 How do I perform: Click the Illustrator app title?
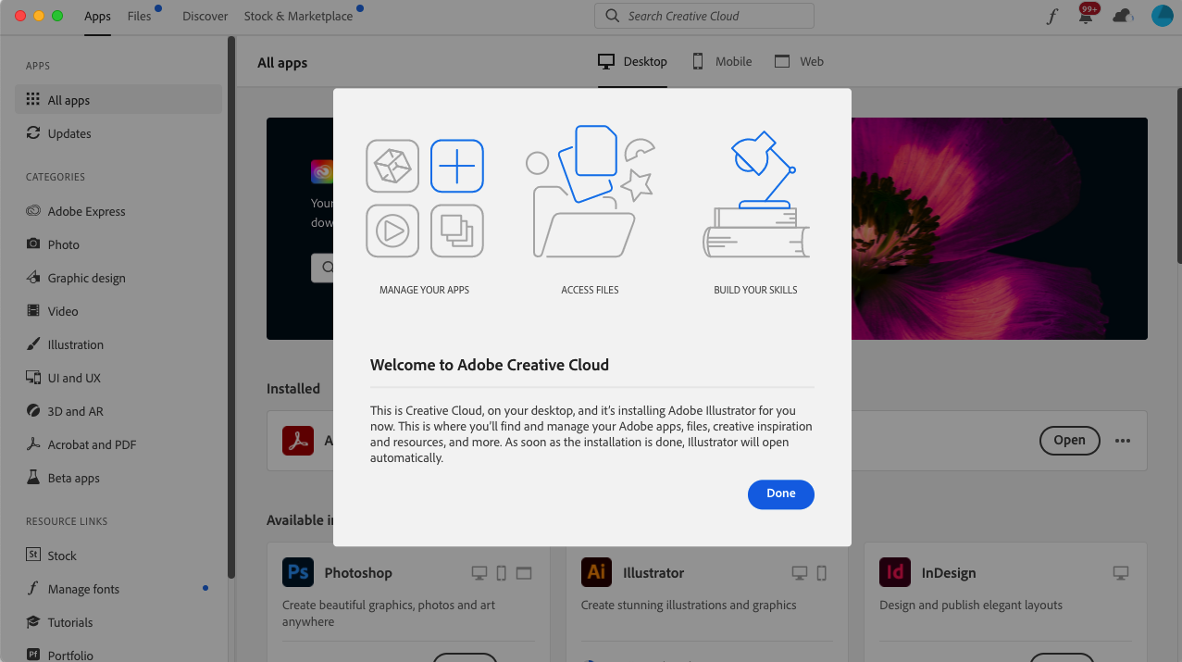(653, 573)
